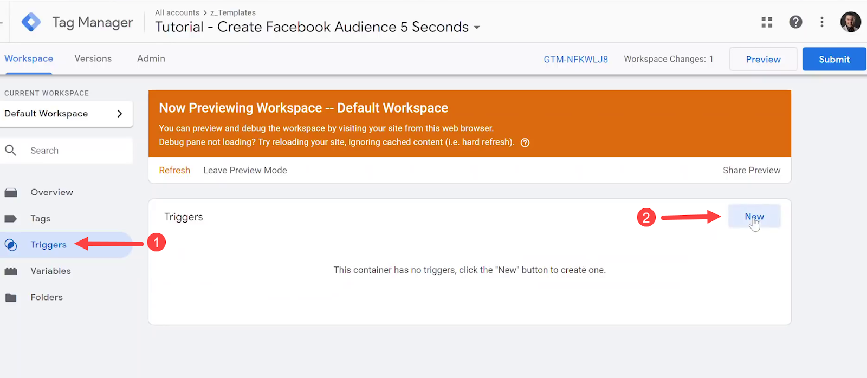
Task: Click Workspace Changes: 1
Action: 668,59
